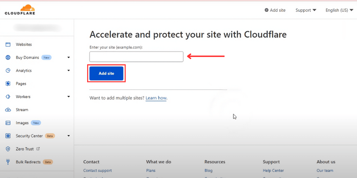Focus the Enter your site input field
The width and height of the screenshot is (357, 178).
point(136,57)
